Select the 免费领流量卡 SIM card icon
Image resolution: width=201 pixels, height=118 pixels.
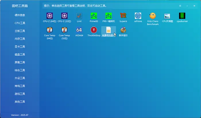pos(109,30)
